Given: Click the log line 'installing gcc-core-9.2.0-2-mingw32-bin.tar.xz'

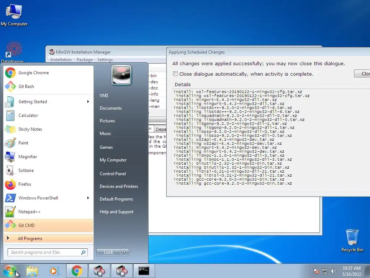Looking at the screenshot, I should pyautogui.click(x=234, y=183).
